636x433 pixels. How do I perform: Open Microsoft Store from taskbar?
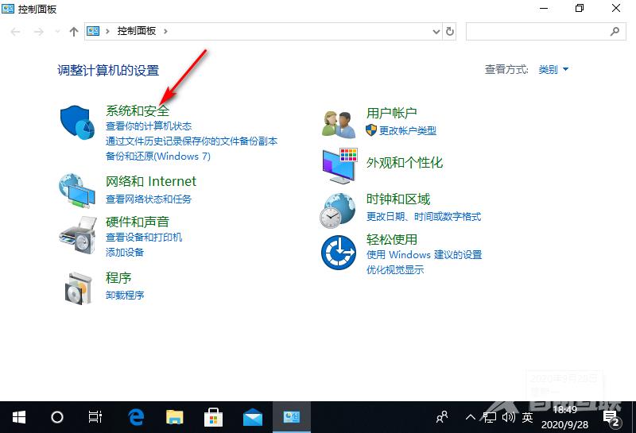coord(213,417)
